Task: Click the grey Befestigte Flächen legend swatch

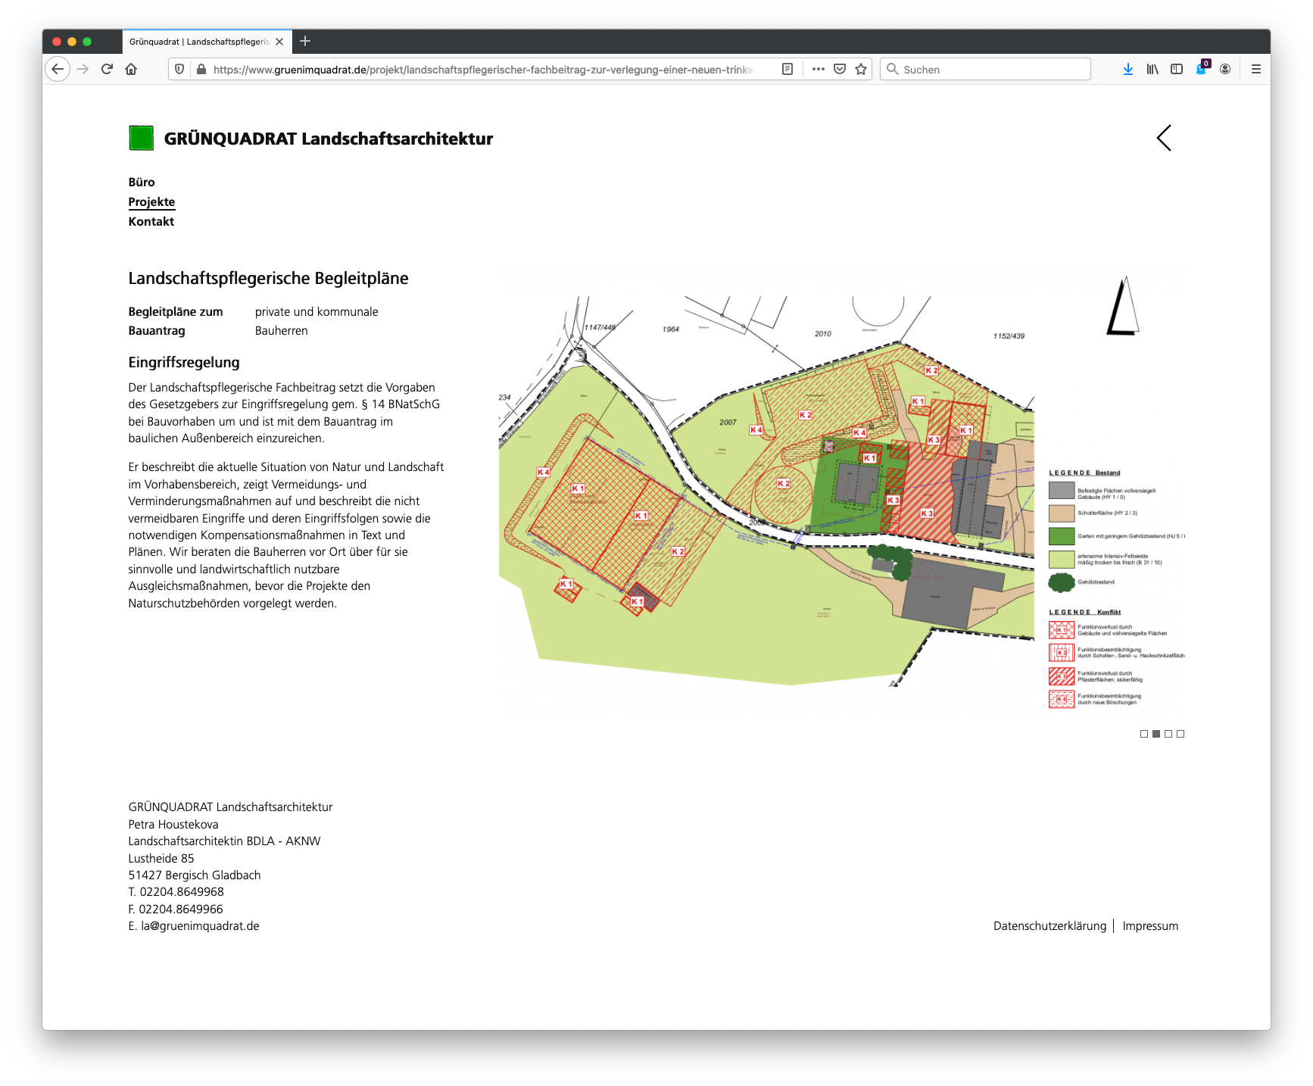Action: point(1062,490)
